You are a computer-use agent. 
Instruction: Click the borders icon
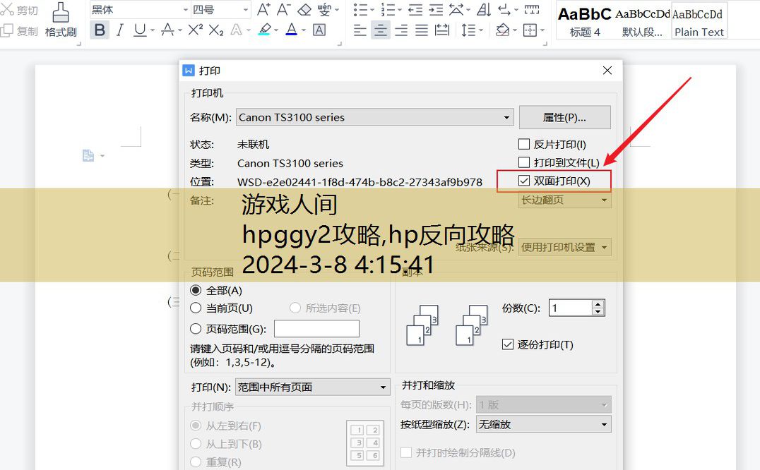pyautogui.click(x=530, y=30)
